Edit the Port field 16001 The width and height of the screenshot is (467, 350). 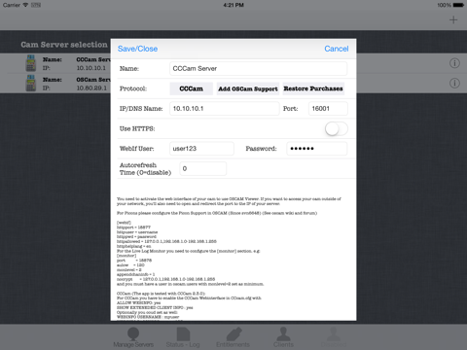(328, 109)
